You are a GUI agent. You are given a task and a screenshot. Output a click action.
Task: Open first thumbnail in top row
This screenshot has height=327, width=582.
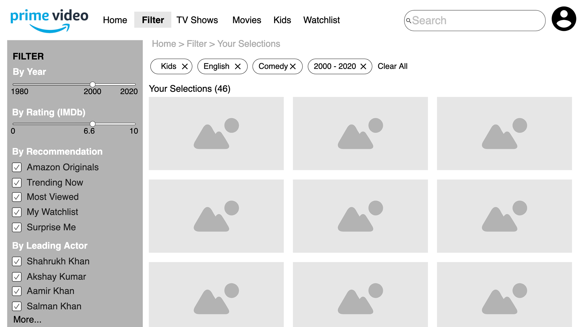click(x=216, y=134)
